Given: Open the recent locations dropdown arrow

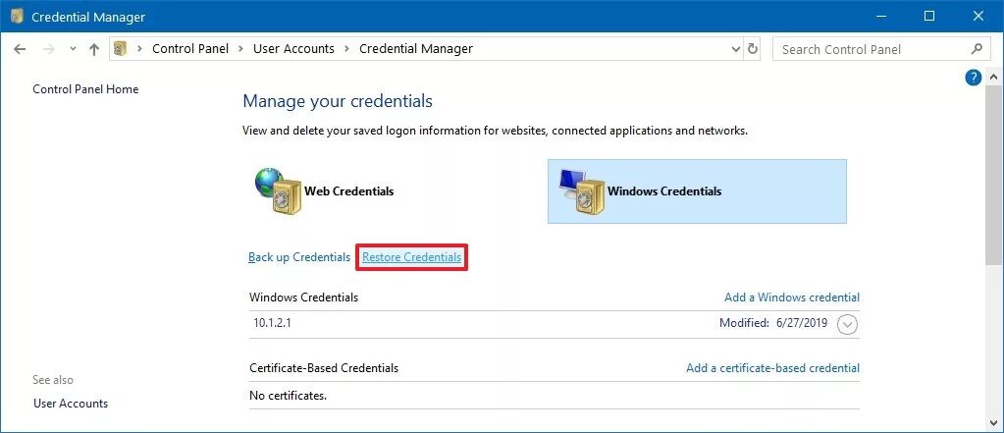Looking at the screenshot, I should point(73,49).
